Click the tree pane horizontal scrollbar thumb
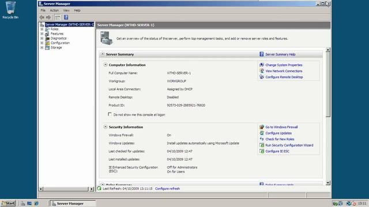Image resolution: width=369 pixels, height=207 pixels. pyautogui.click(x=66, y=189)
